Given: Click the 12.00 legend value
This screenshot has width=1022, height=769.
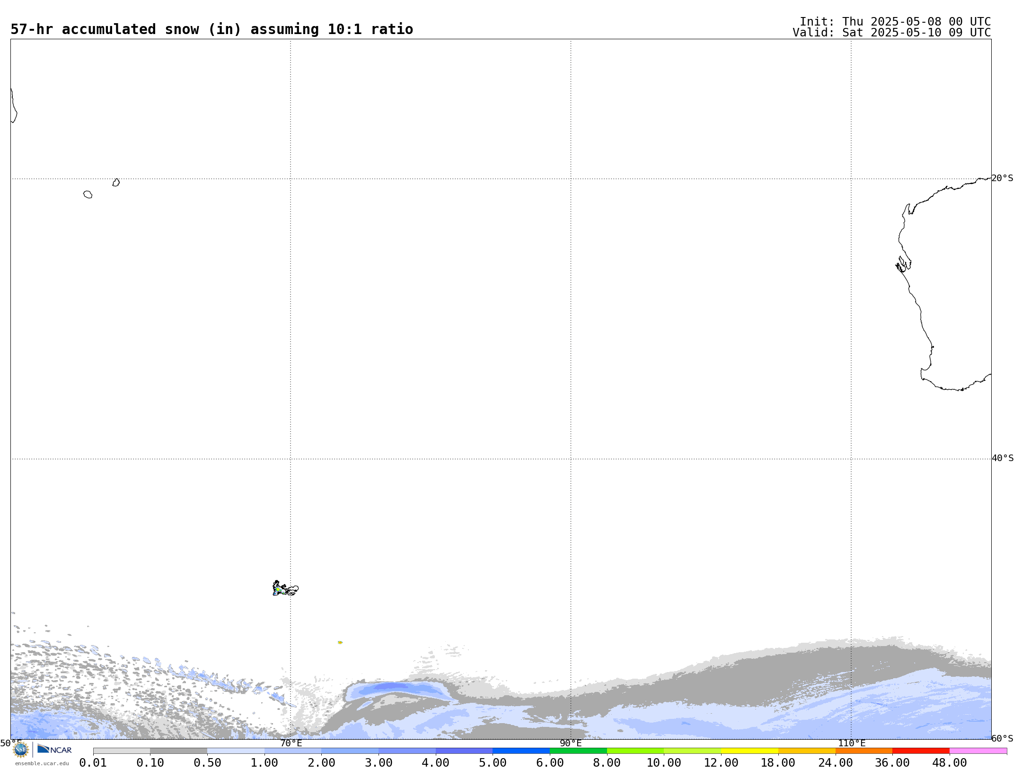Looking at the screenshot, I should (x=721, y=763).
